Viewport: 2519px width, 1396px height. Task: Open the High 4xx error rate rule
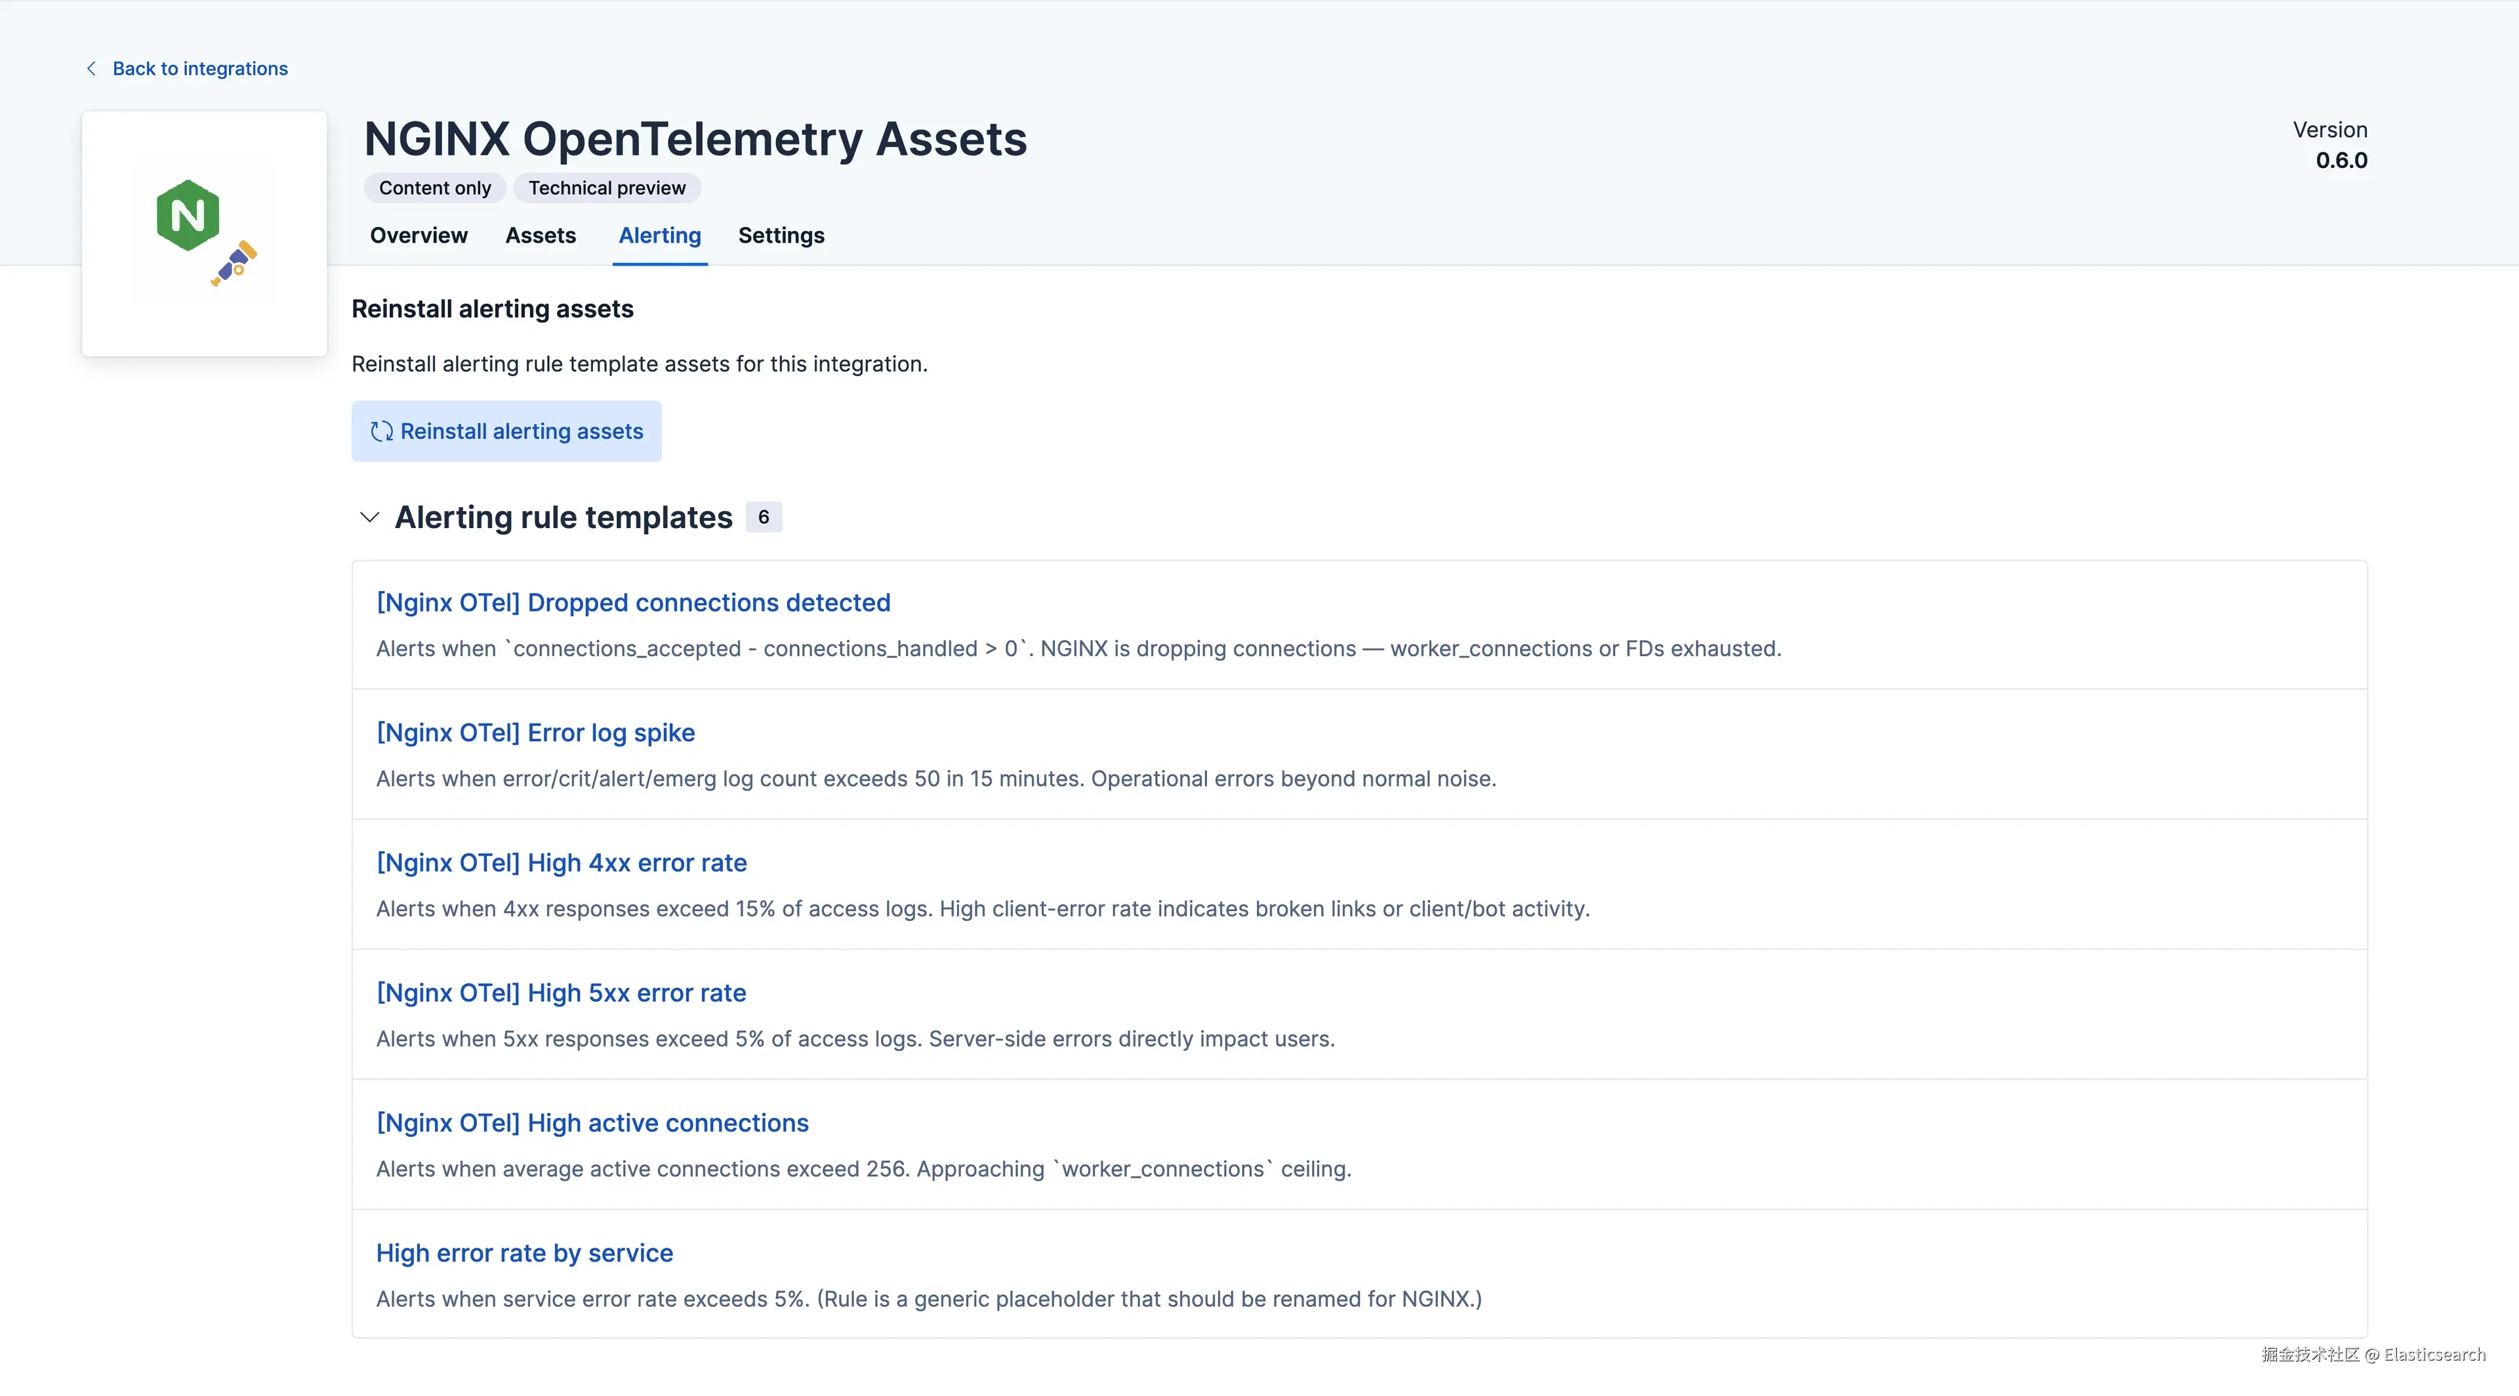tap(562, 862)
